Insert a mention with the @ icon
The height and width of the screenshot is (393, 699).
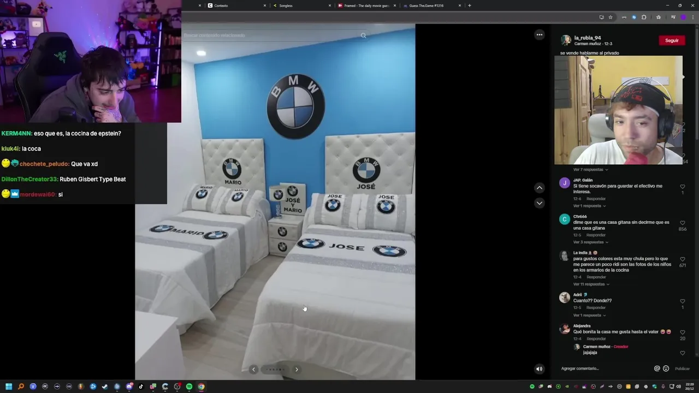(657, 368)
